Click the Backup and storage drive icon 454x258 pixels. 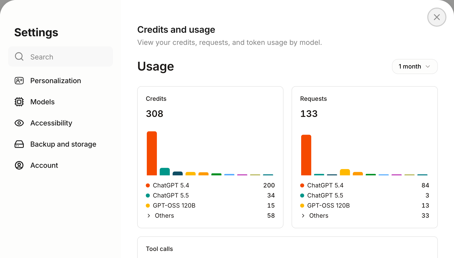19,144
